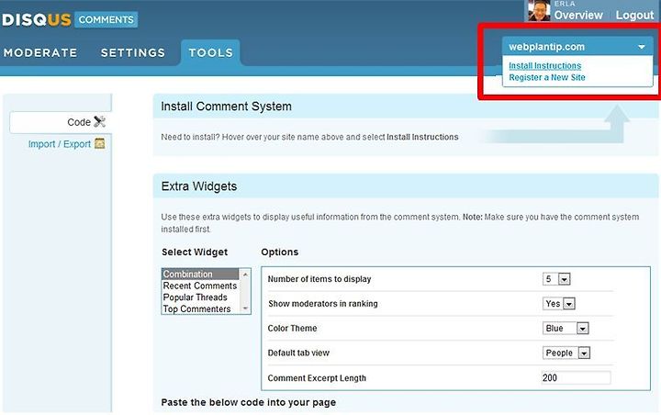This screenshot has width=661, height=415.
Task: Select Code in the sidebar
Action: (x=79, y=122)
